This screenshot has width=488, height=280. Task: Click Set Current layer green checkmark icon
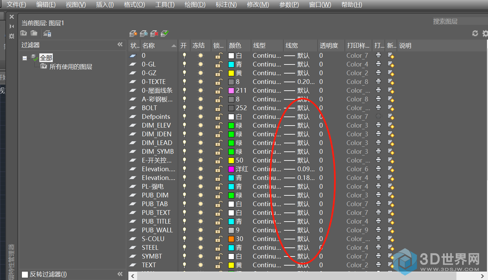click(x=165, y=34)
